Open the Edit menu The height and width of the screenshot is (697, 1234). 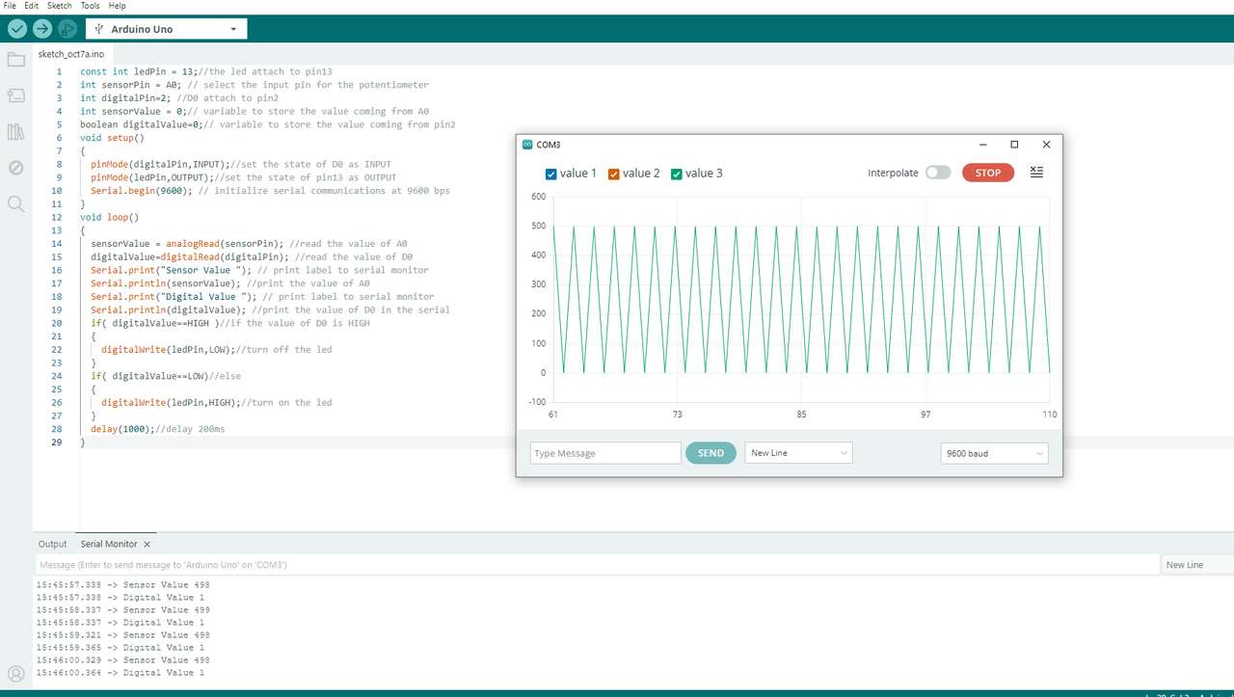coord(32,6)
